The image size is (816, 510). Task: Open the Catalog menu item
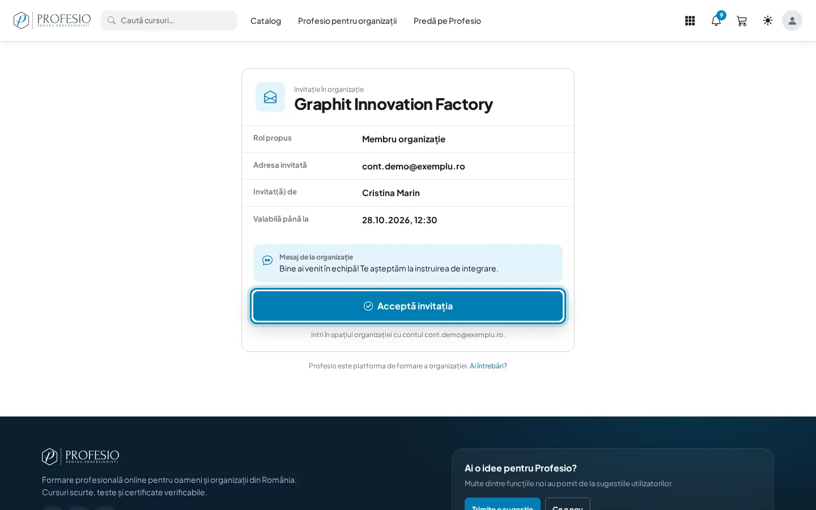(x=266, y=21)
